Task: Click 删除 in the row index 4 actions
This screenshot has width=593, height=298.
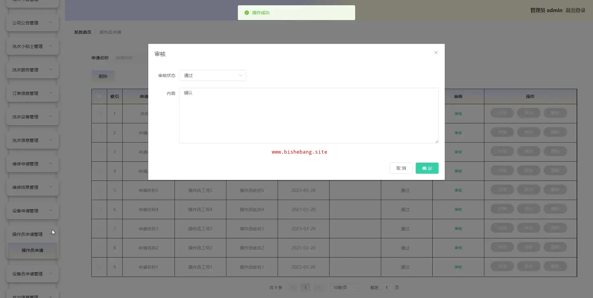Action: pyautogui.click(x=555, y=170)
